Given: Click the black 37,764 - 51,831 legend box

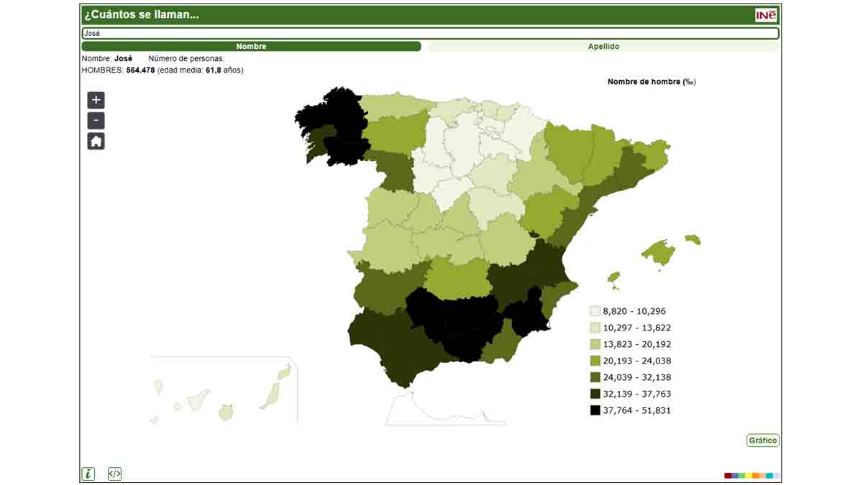Looking at the screenshot, I should pyautogui.click(x=595, y=410).
